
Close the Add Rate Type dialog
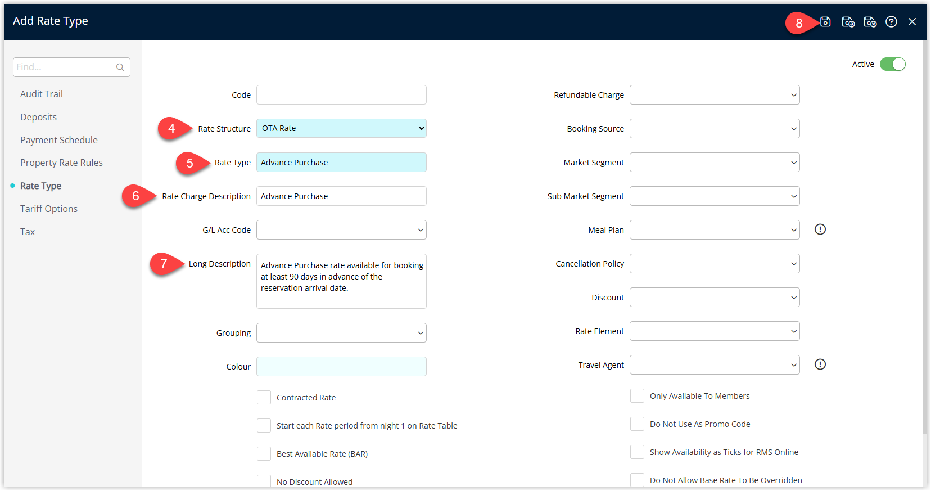(912, 22)
